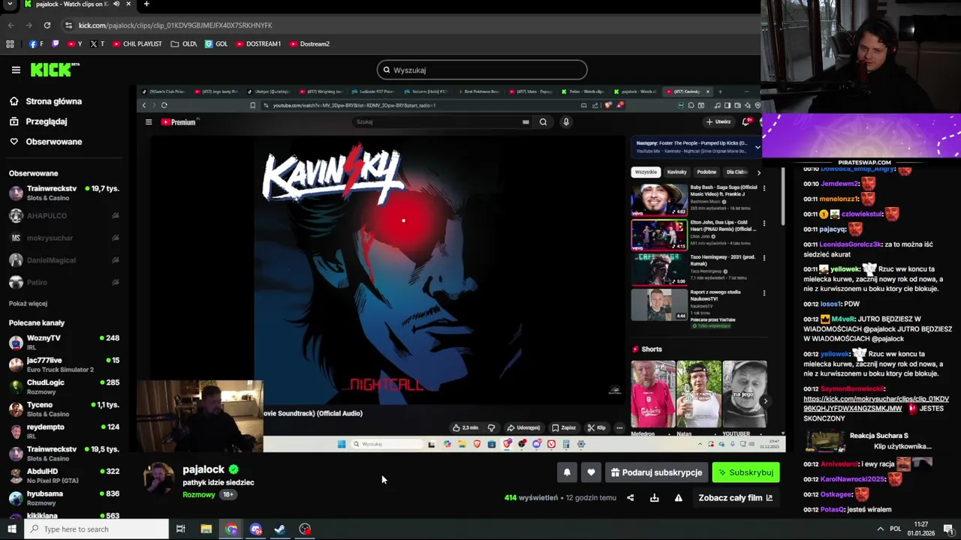This screenshot has width=961, height=540.
Task: Open recommended Trainwreckstv with 19,5 tys.
Action: [64, 453]
